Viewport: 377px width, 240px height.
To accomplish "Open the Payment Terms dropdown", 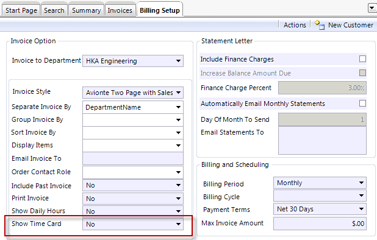I will point(320,209).
